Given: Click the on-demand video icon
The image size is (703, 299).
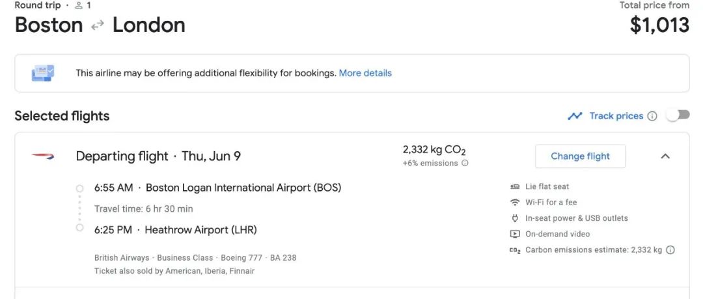Looking at the screenshot, I should [x=515, y=234].
